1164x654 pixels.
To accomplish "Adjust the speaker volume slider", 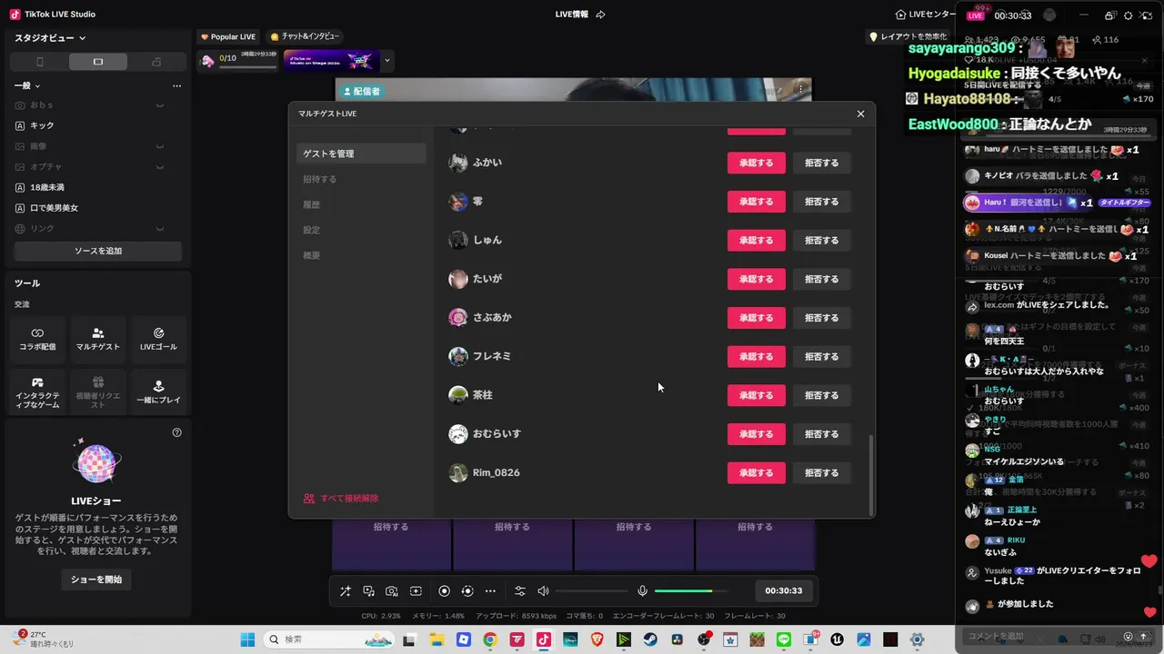I will coord(591,591).
